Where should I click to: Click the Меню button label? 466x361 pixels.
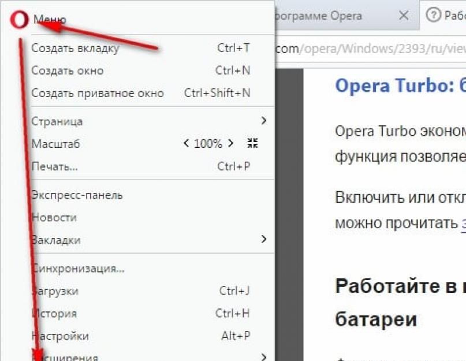(50, 19)
